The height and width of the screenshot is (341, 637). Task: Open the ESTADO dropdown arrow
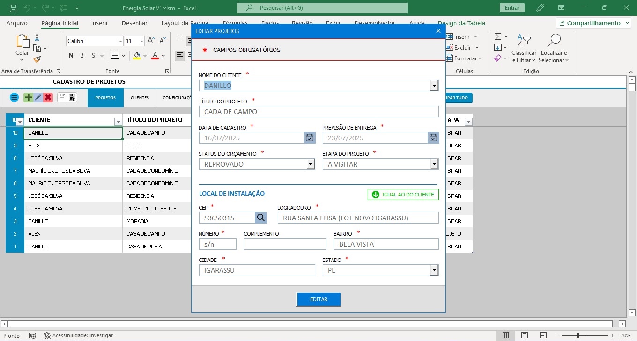click(x=435, y=270)
